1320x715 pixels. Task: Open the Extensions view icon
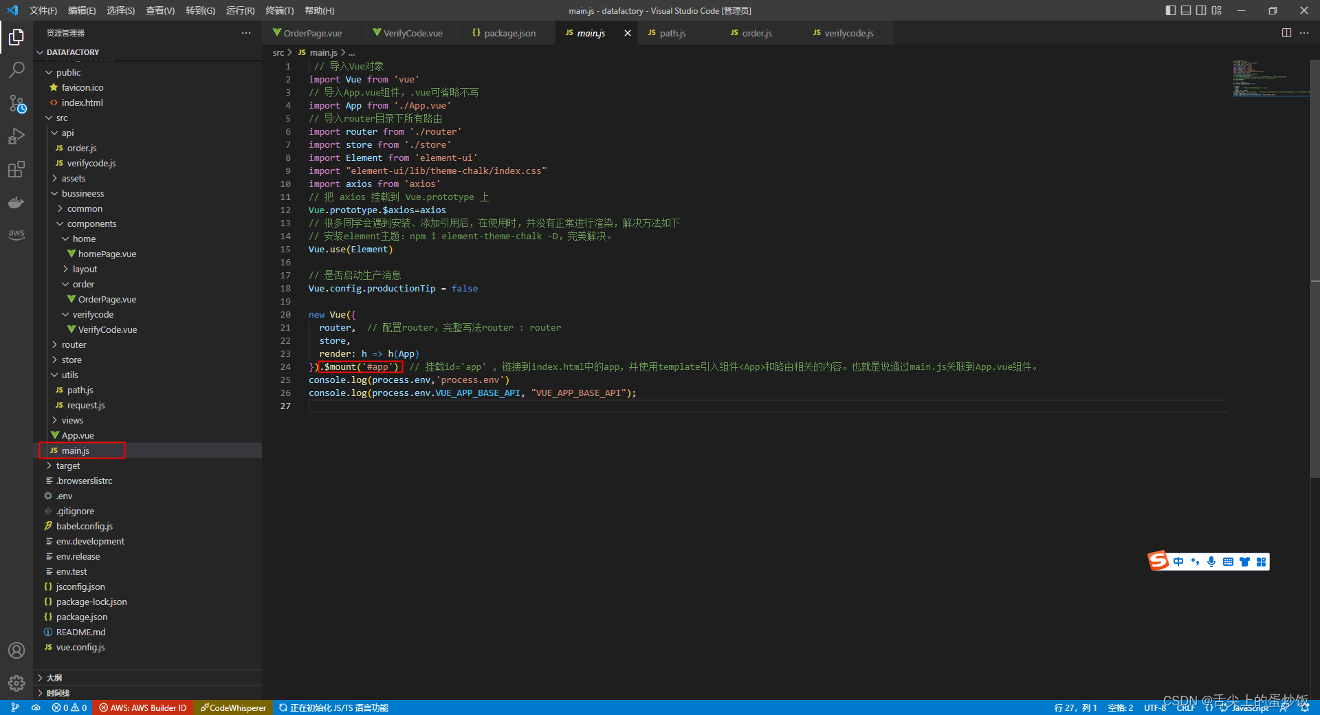(x=16, y=169)
